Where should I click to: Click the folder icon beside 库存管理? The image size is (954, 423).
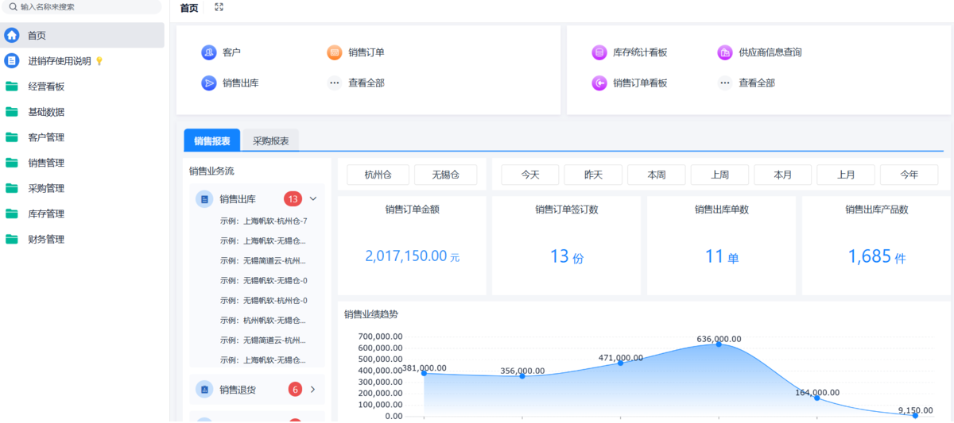[x=12, y=213]
